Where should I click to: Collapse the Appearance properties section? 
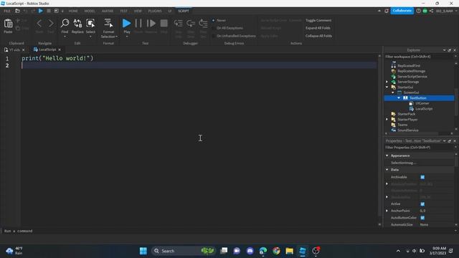click(x=387, y=156)
